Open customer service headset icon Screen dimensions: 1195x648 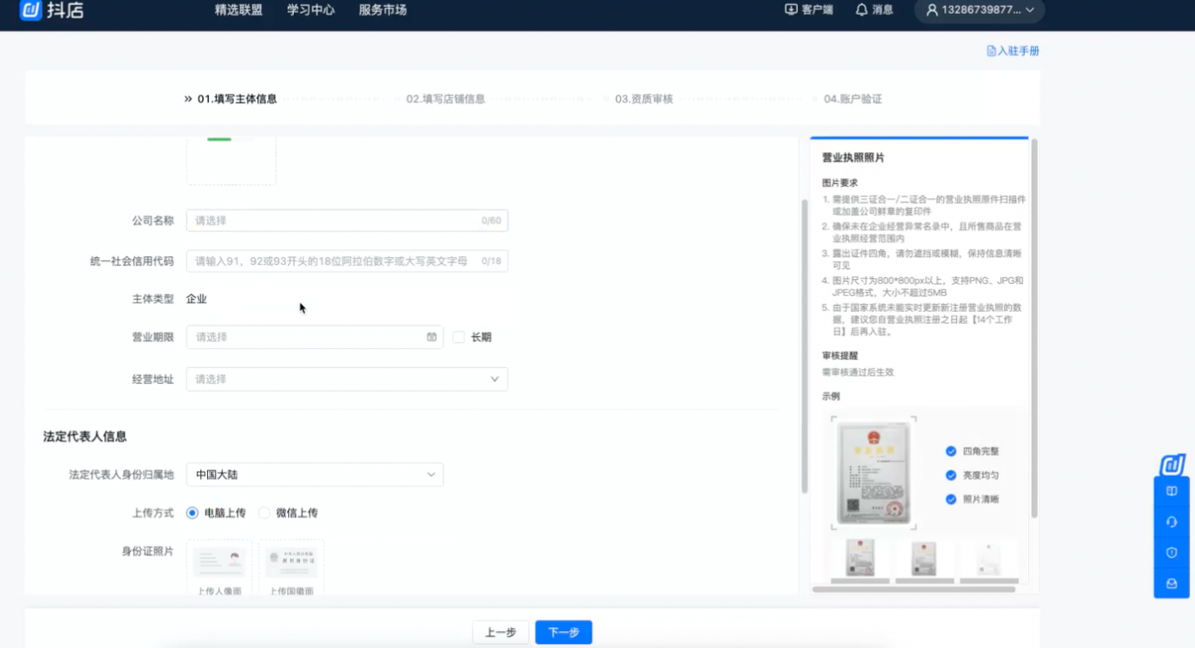pos(1171,522)
